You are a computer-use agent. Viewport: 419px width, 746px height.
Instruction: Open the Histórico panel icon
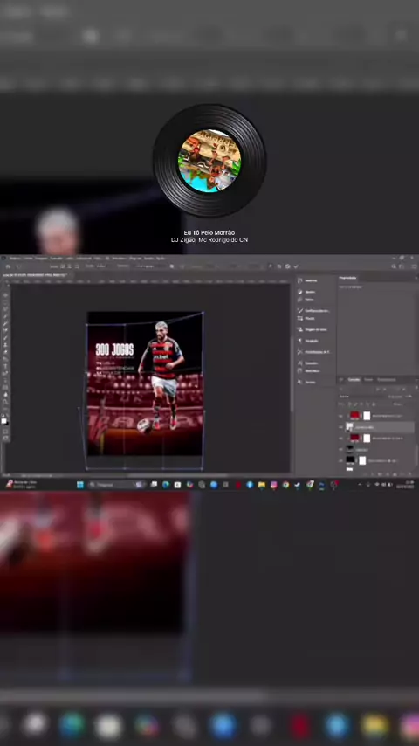point(300,280)
